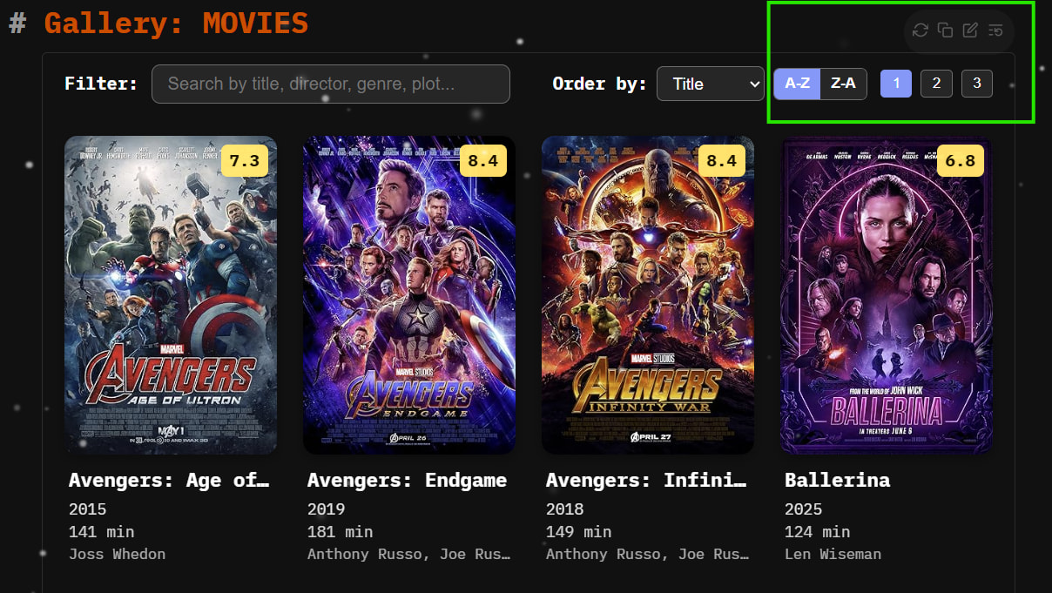
Task: Go to page 1 of gallery
Action: pyautogui.click(x=896, y=84)
